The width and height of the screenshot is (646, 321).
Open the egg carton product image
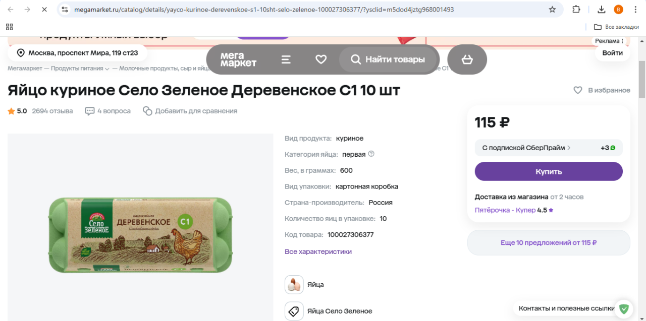(x=140, y=234)
